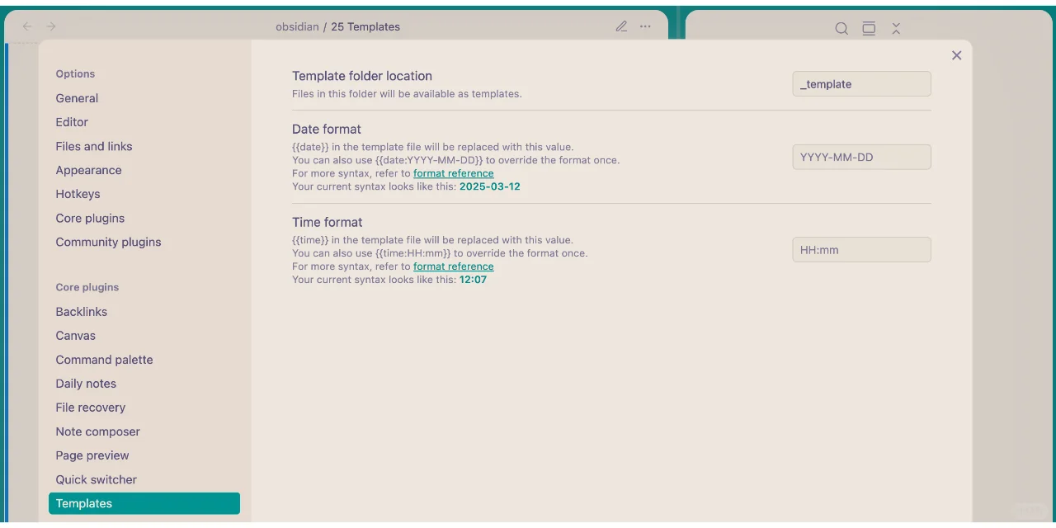Viewport: 1056px width, 528px height.
Task: Open Community plugins settings
Action: 144,242
